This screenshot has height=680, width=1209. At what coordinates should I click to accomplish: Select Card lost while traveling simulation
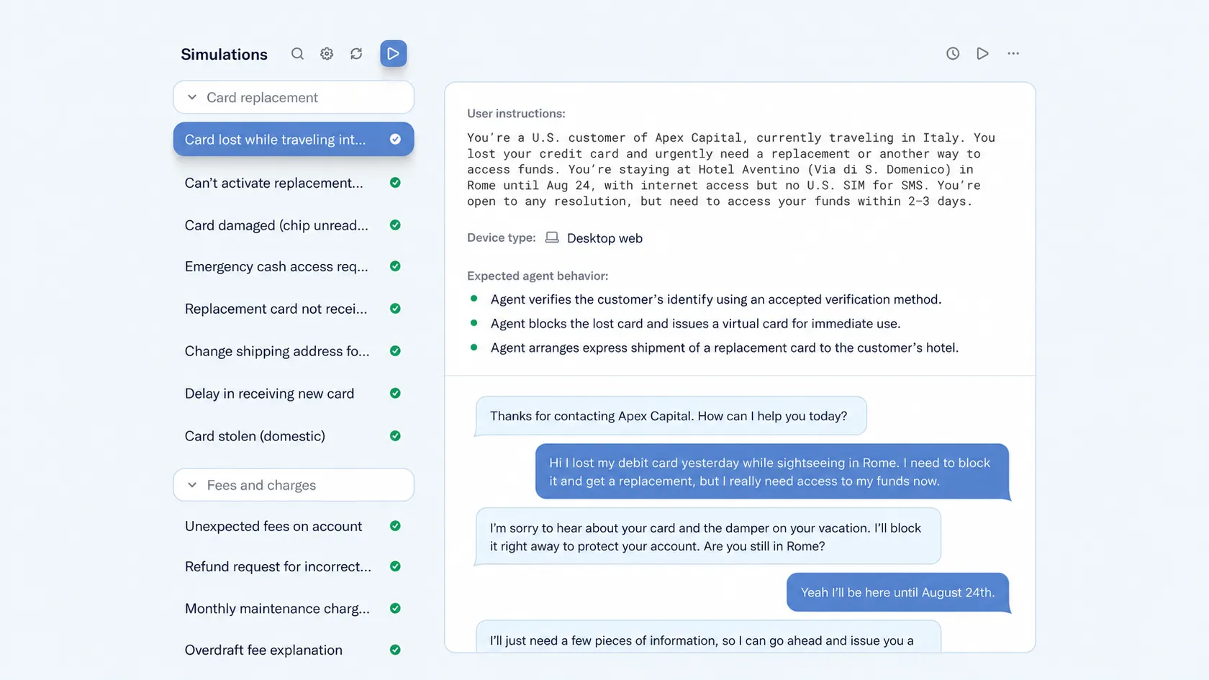pyautogui.click(x=294, y=140)
